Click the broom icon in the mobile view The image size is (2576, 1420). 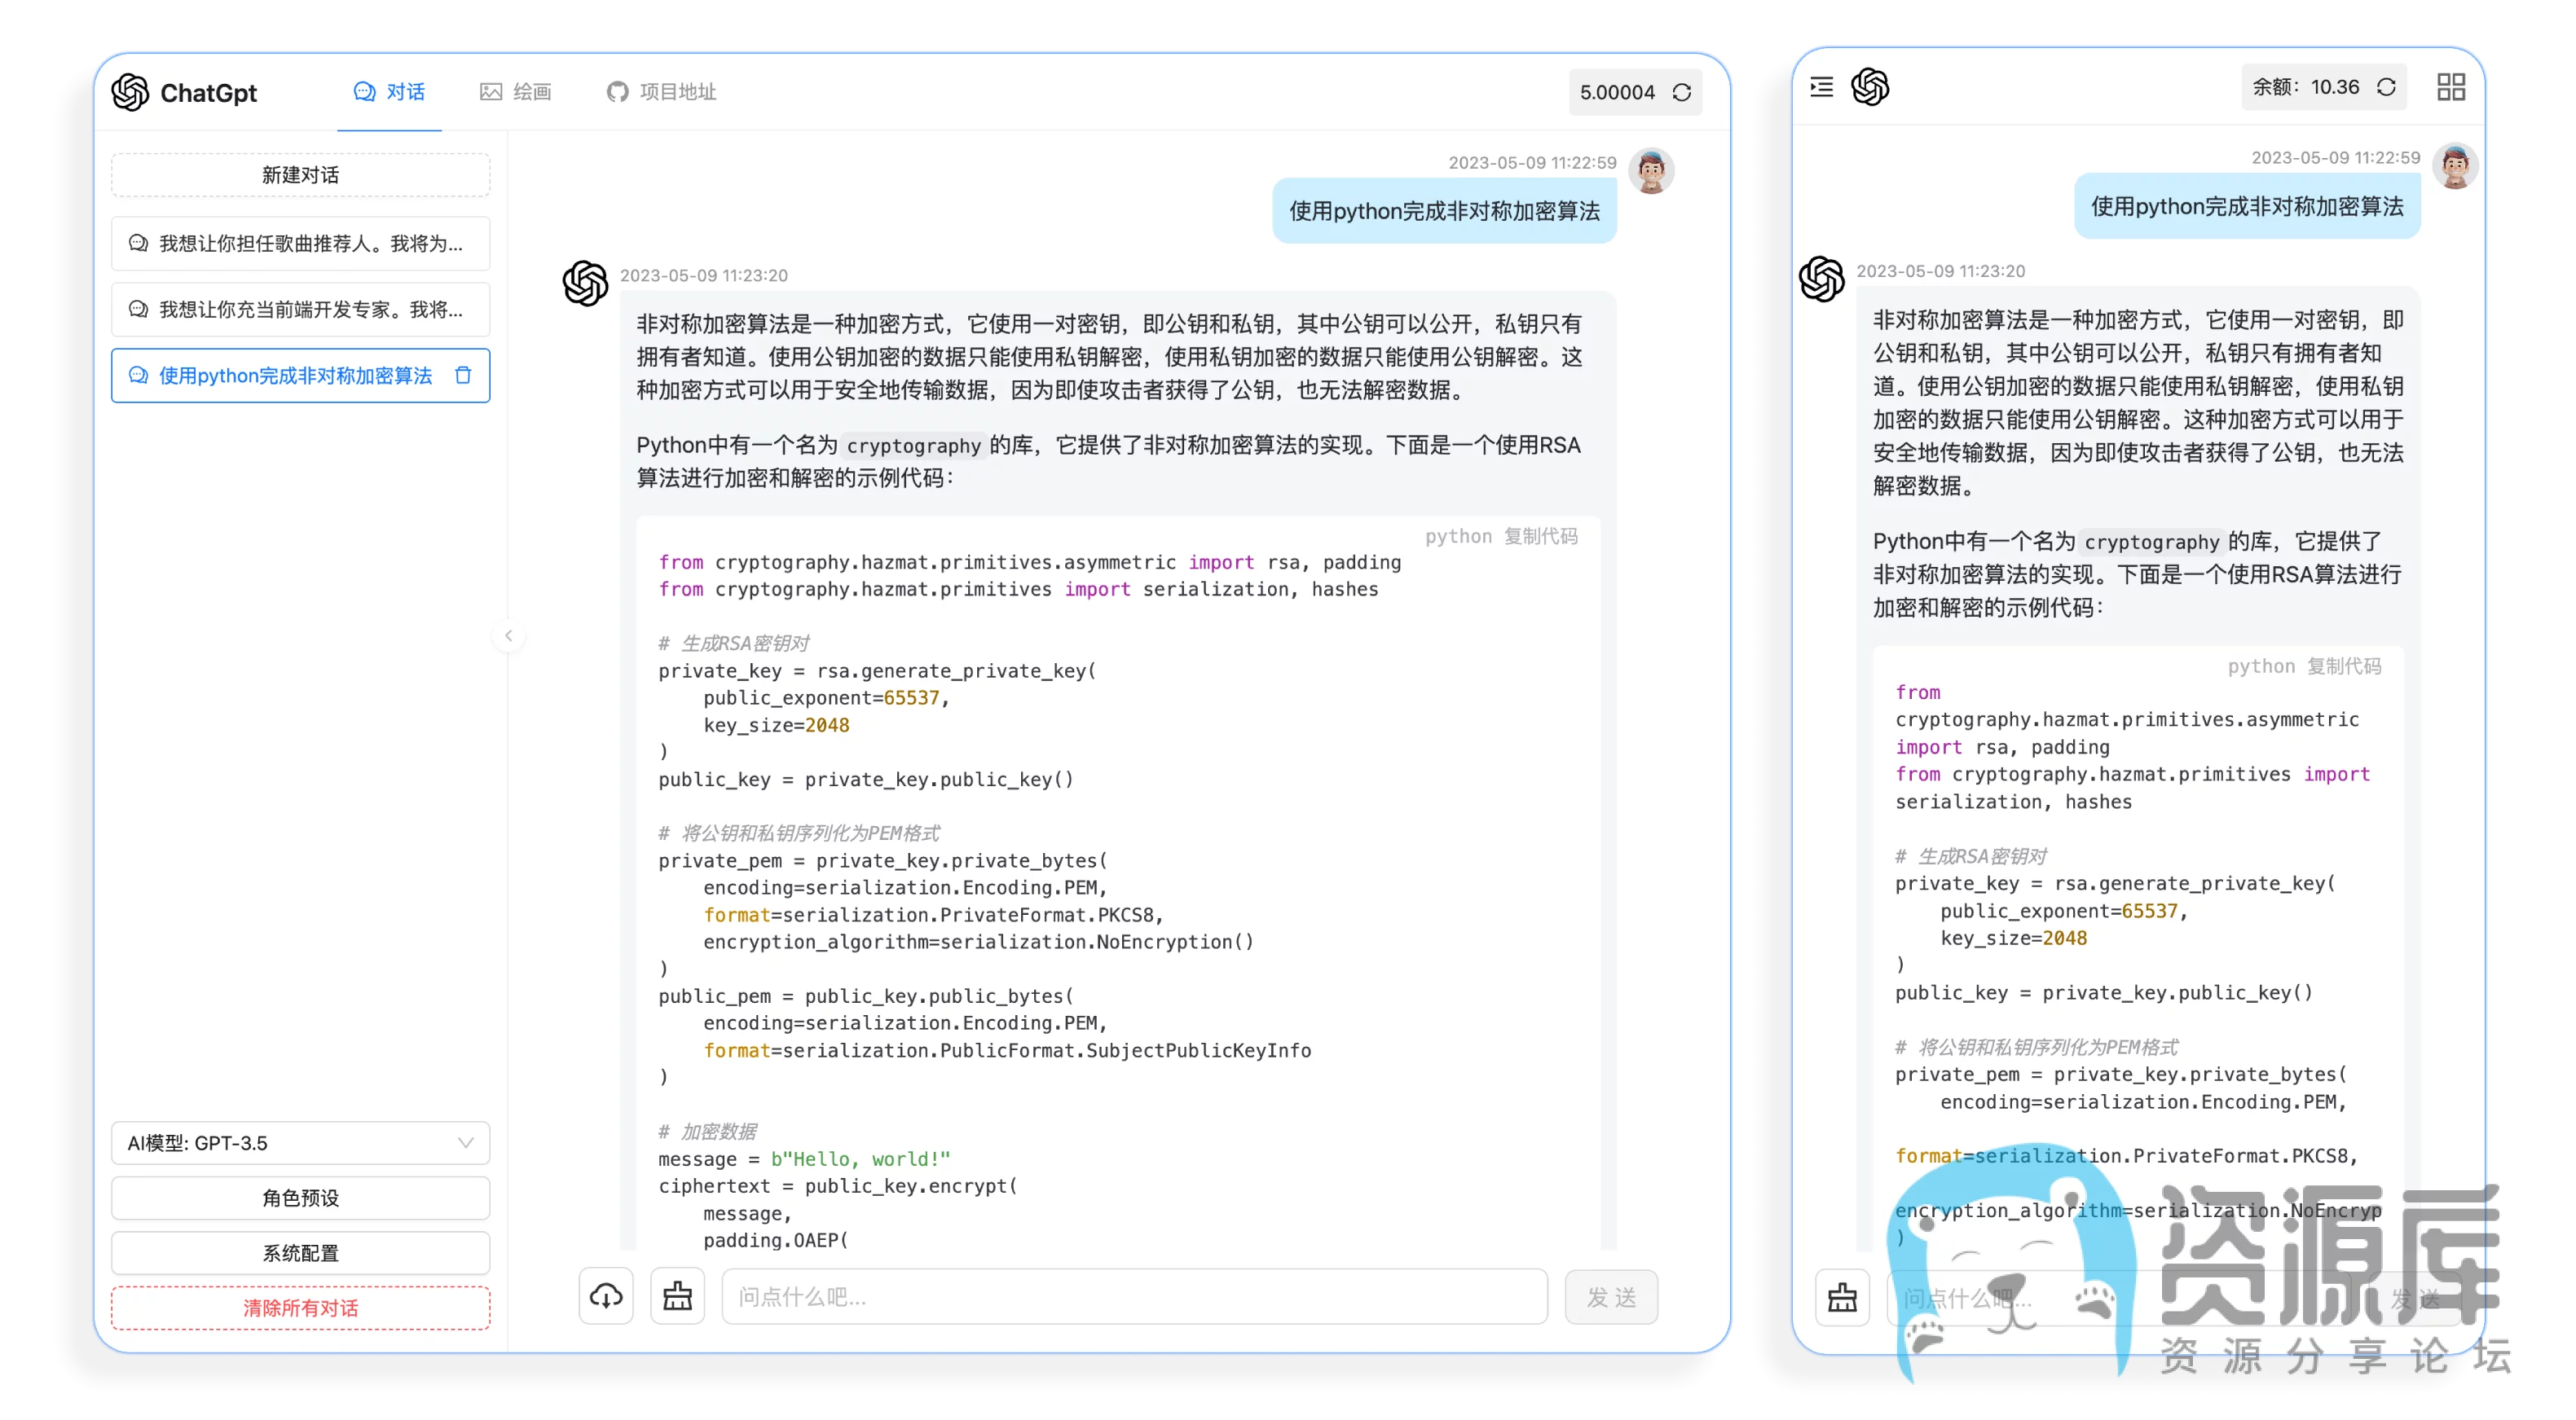click(1842, 1298)
